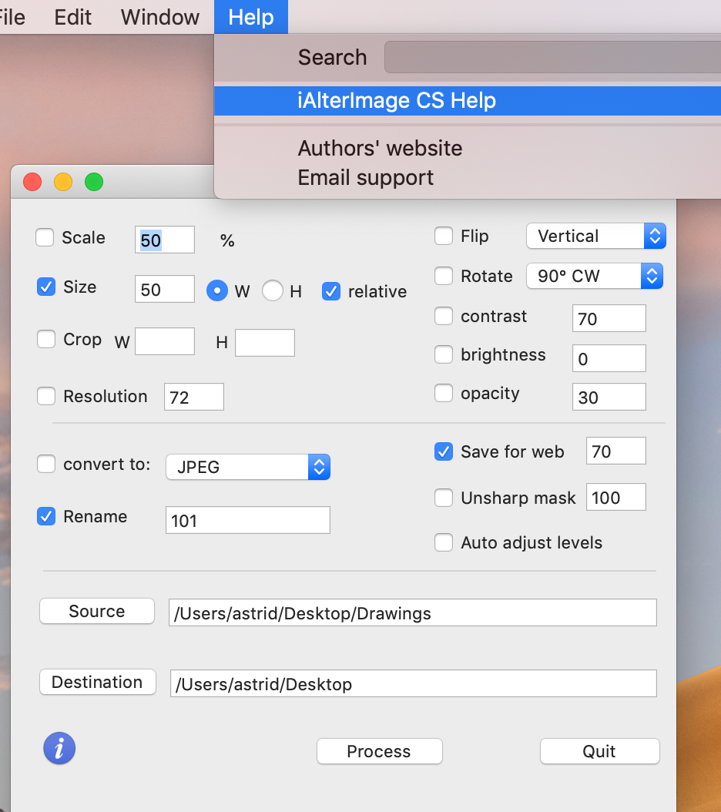Select the H radio button

pos(273,290)
